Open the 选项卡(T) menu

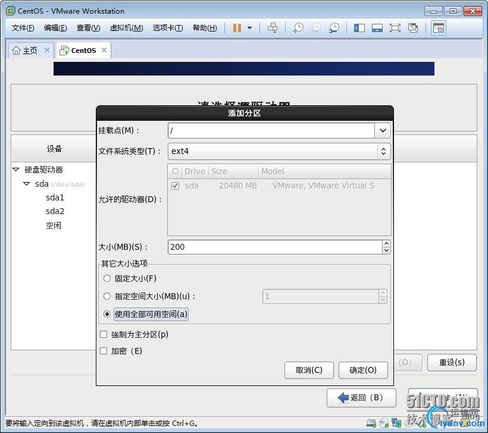tap(168, 28)
